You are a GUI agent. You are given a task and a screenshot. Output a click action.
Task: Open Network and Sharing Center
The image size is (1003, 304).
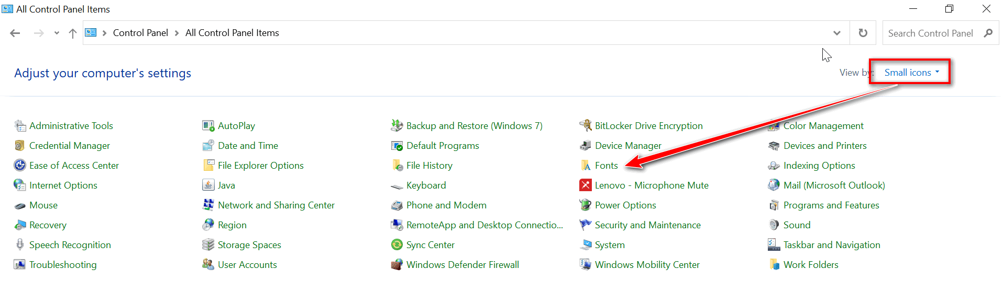pos(276,205)
